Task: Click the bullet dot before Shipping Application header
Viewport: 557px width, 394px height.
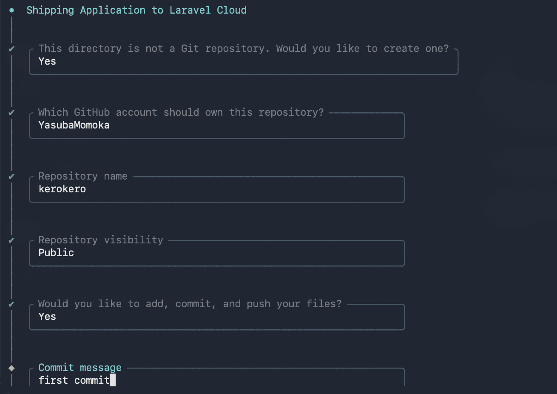Action: coord(12,10)
